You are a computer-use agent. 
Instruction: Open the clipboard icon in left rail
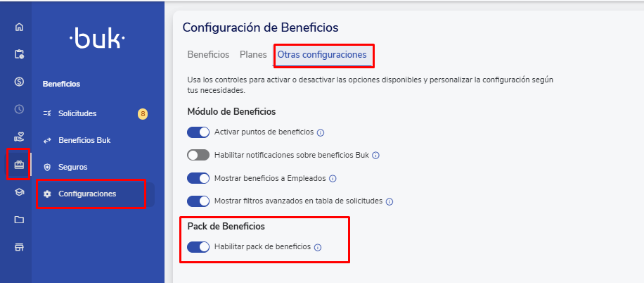[19, 54]
